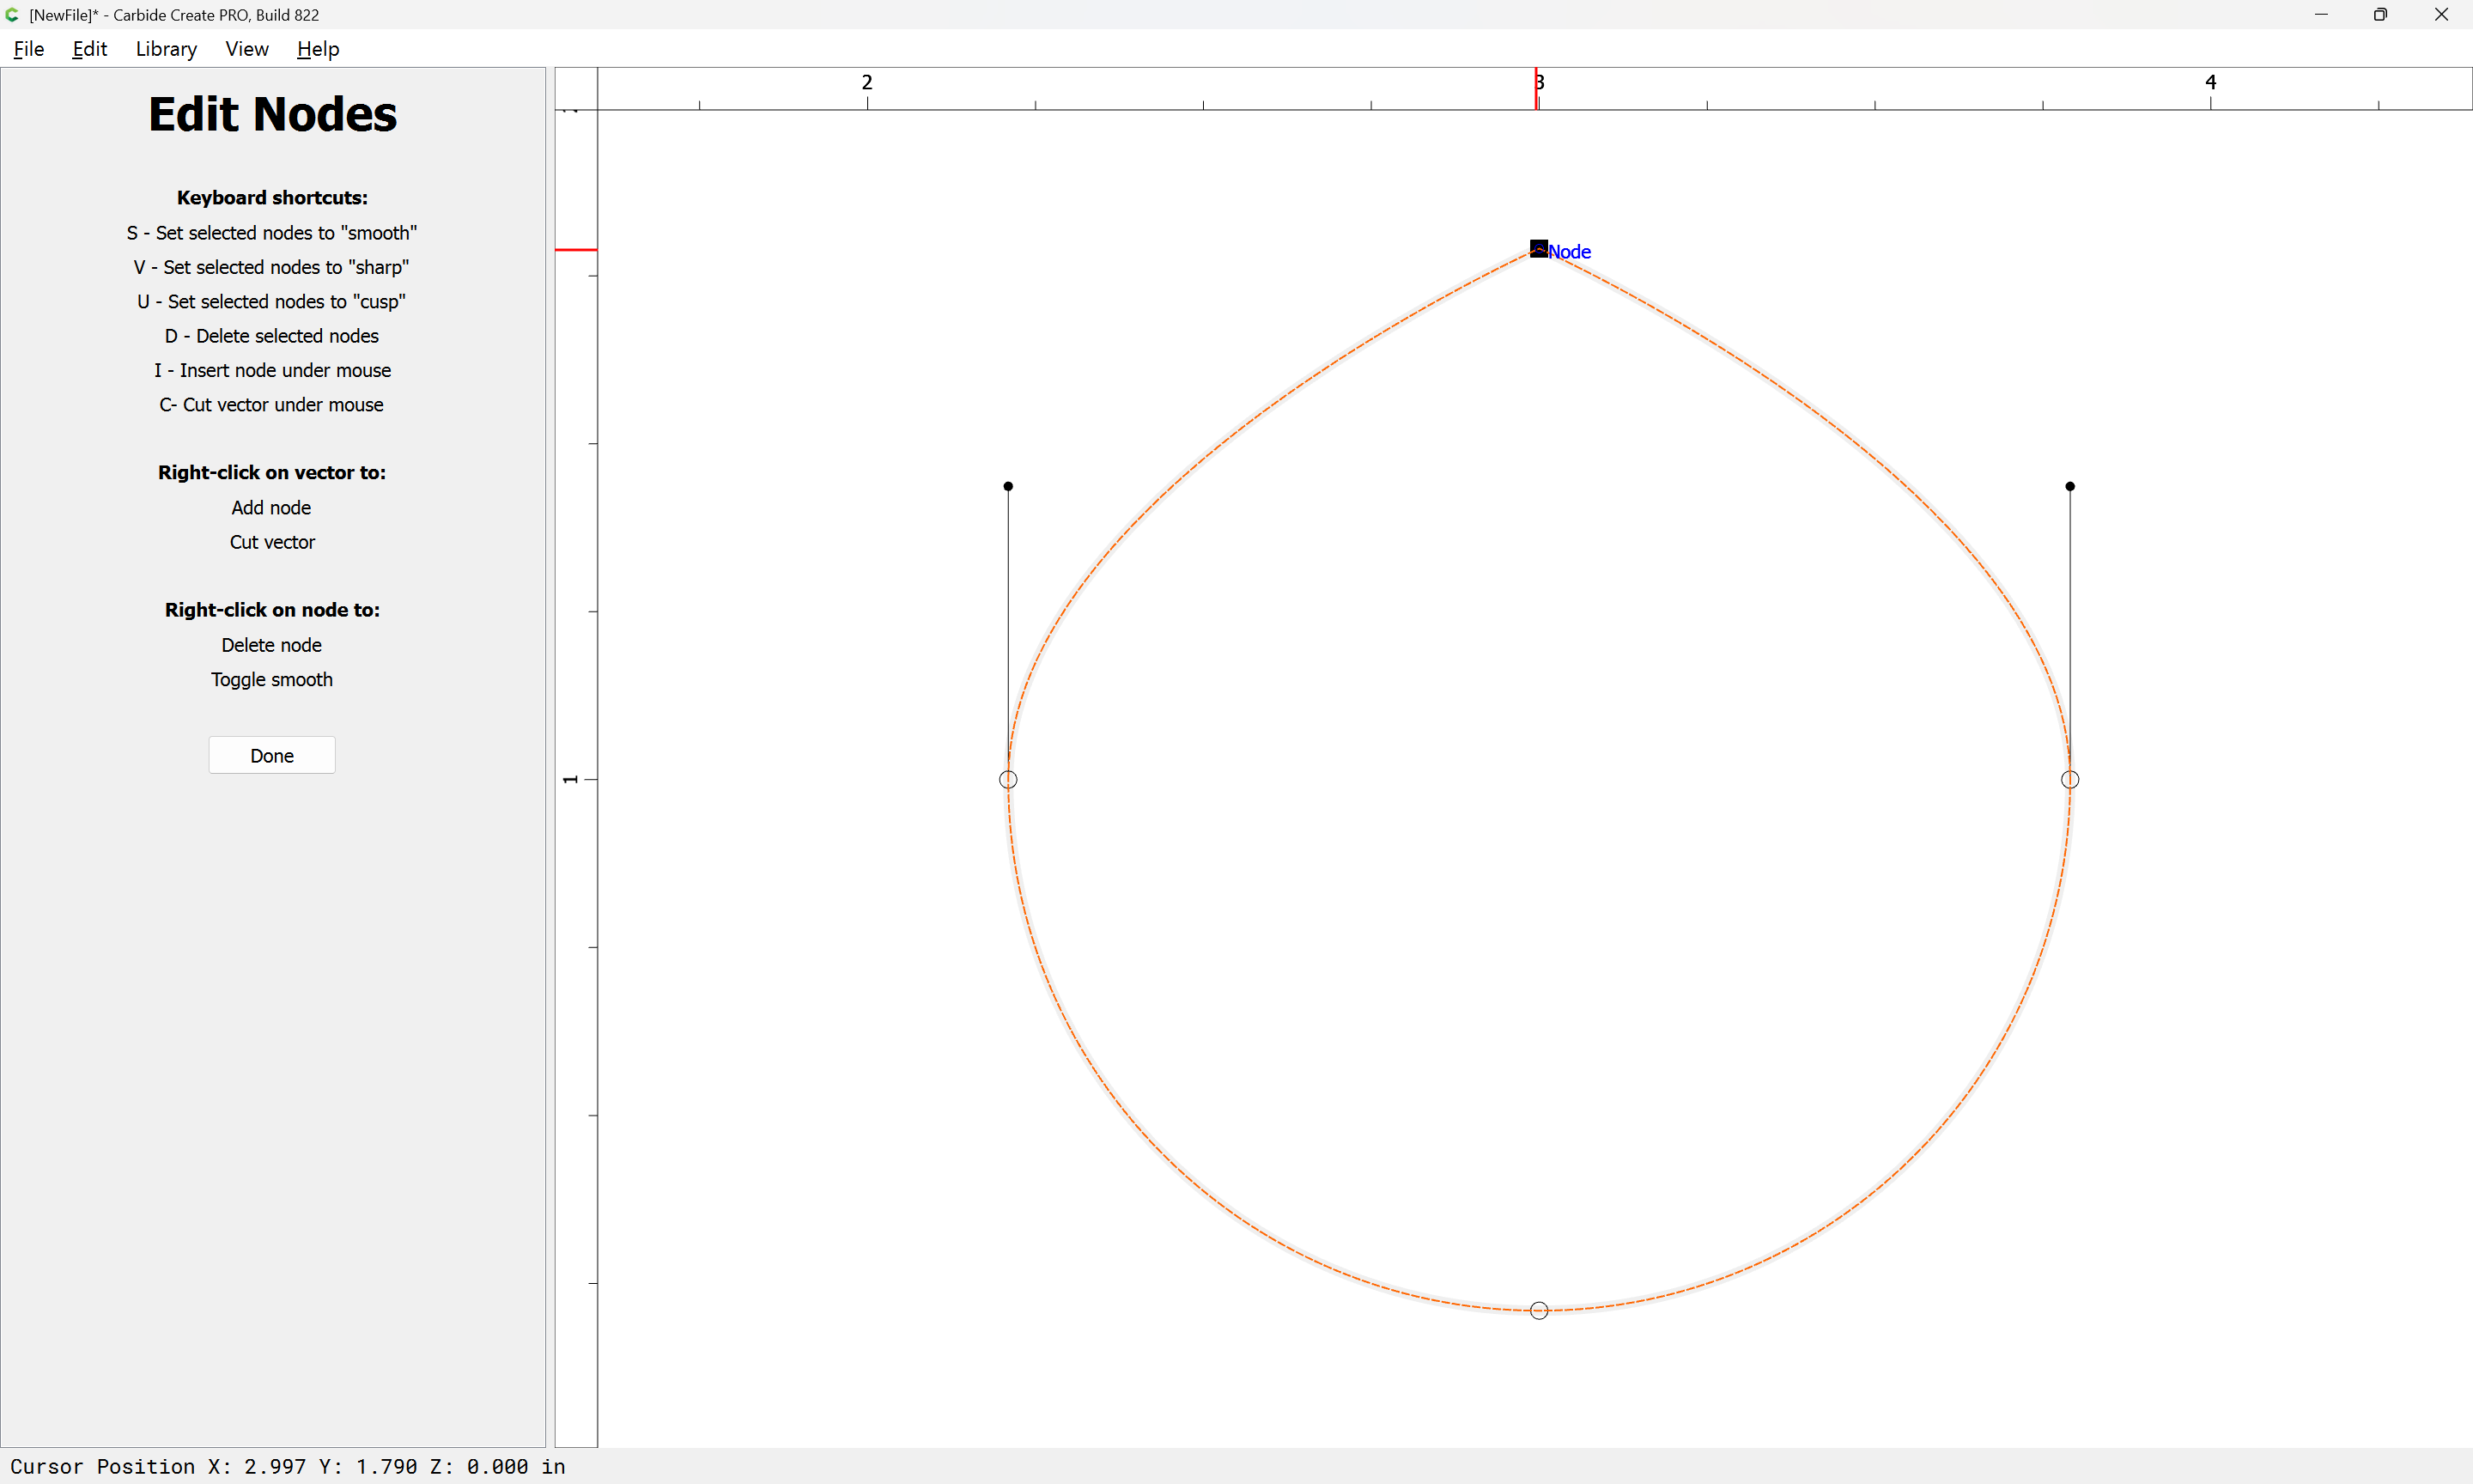
Task: Select the right circle node on curve
Action: 2069,779
